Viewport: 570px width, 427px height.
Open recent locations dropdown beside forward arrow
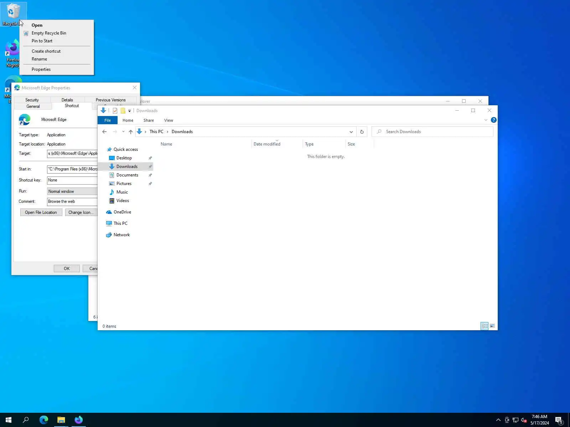(123, 132)
